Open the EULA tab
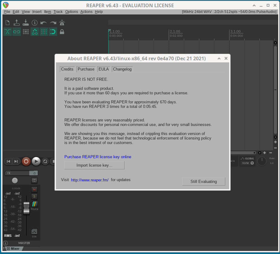 [103, 69]
